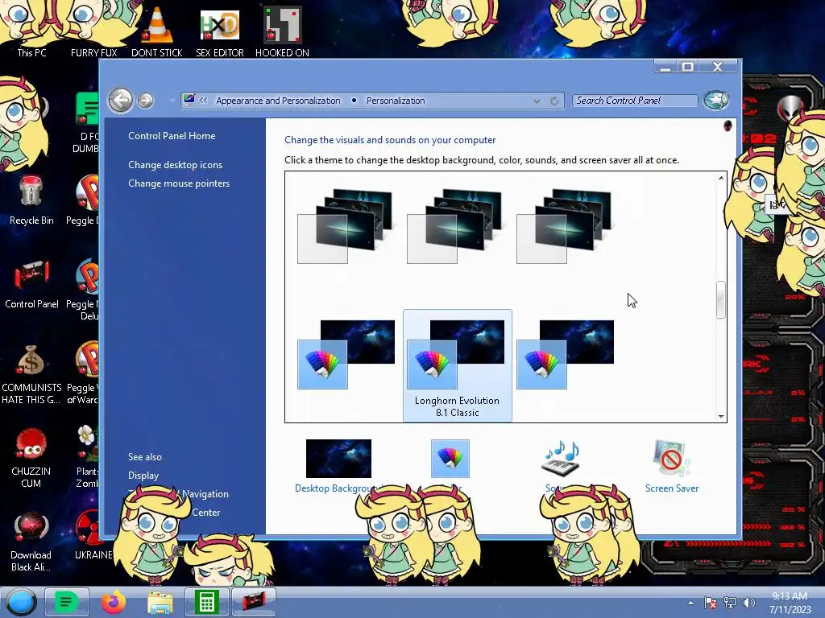This screenshot has height=618, width=825.
Task: Click theme list scroll down arrow
Action: (721, 416)
